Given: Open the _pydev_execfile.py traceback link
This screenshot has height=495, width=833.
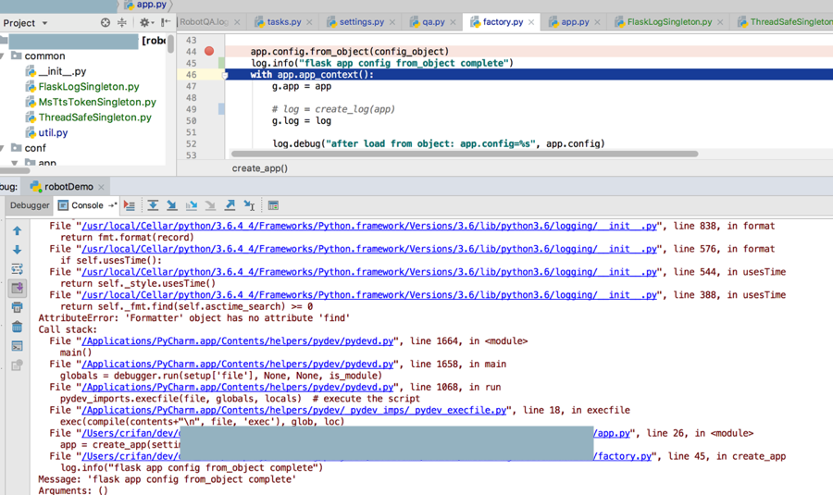Looking at the screenshot, I should click(x=293, y=410).
